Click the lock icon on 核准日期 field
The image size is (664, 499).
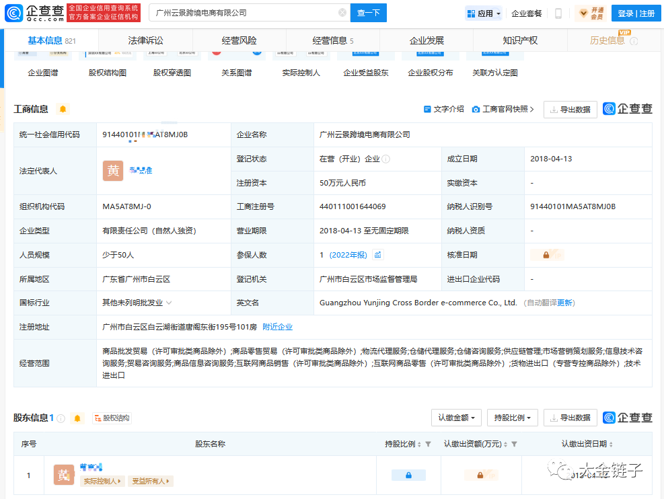click(x=547, y=255)
